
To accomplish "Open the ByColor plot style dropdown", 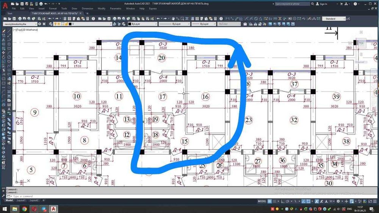I will (x=229, y=24).
